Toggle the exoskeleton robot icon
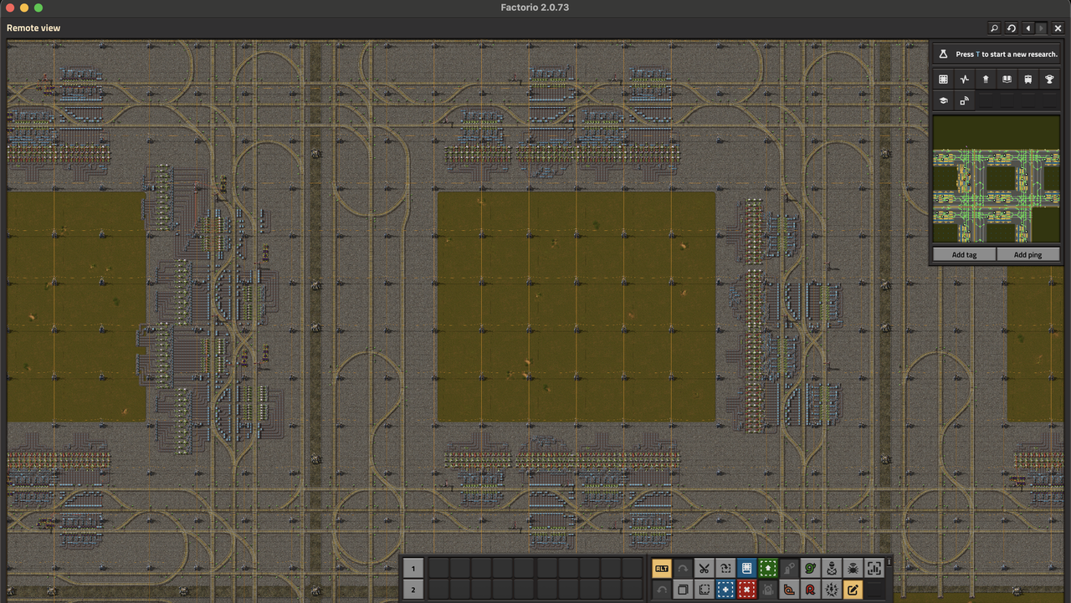 [768, 590]
